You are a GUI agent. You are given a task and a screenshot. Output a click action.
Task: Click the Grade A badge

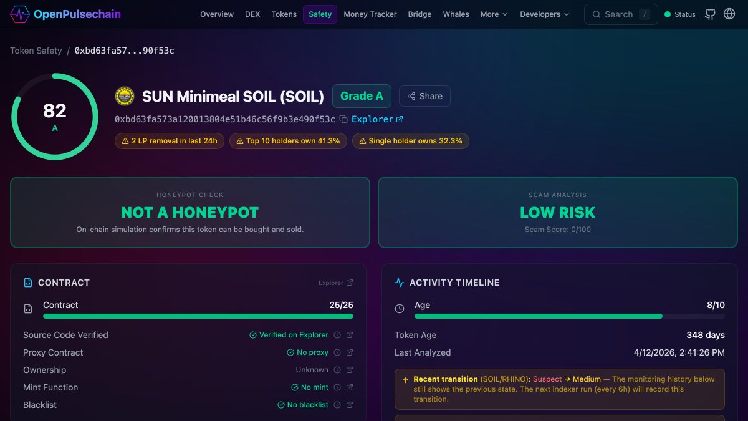[x=362, y=96]
